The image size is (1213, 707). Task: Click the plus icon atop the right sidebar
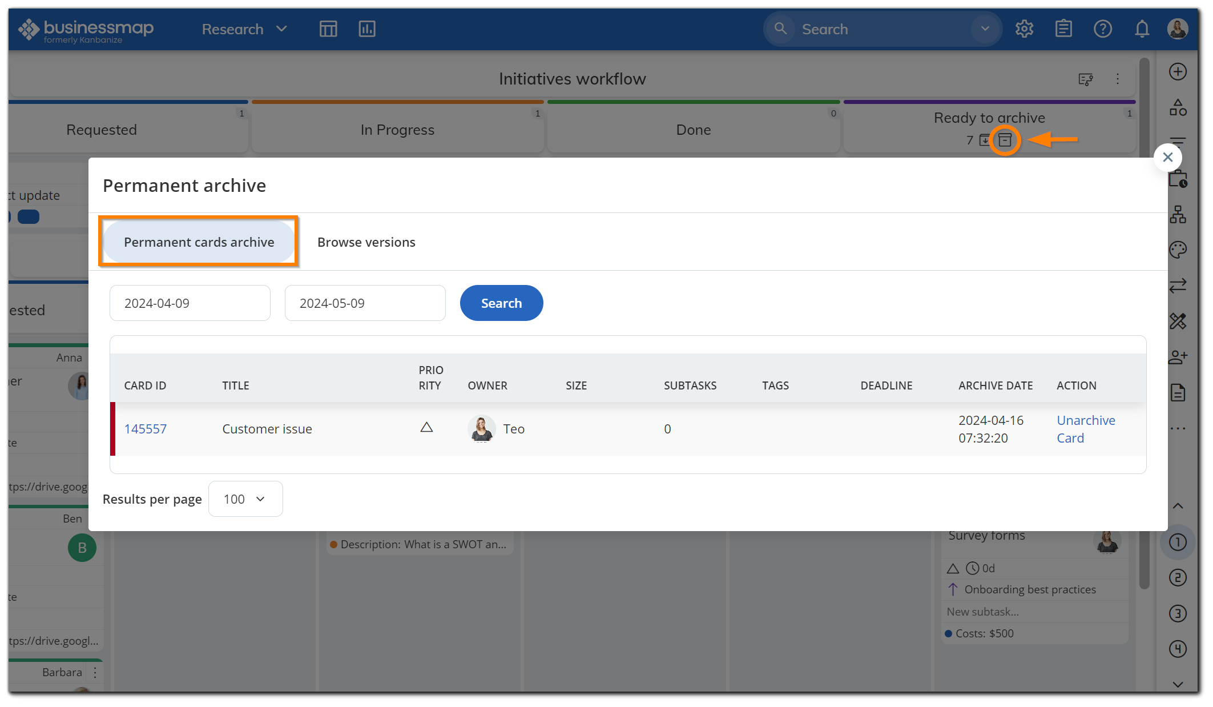tap(1178, 71)
